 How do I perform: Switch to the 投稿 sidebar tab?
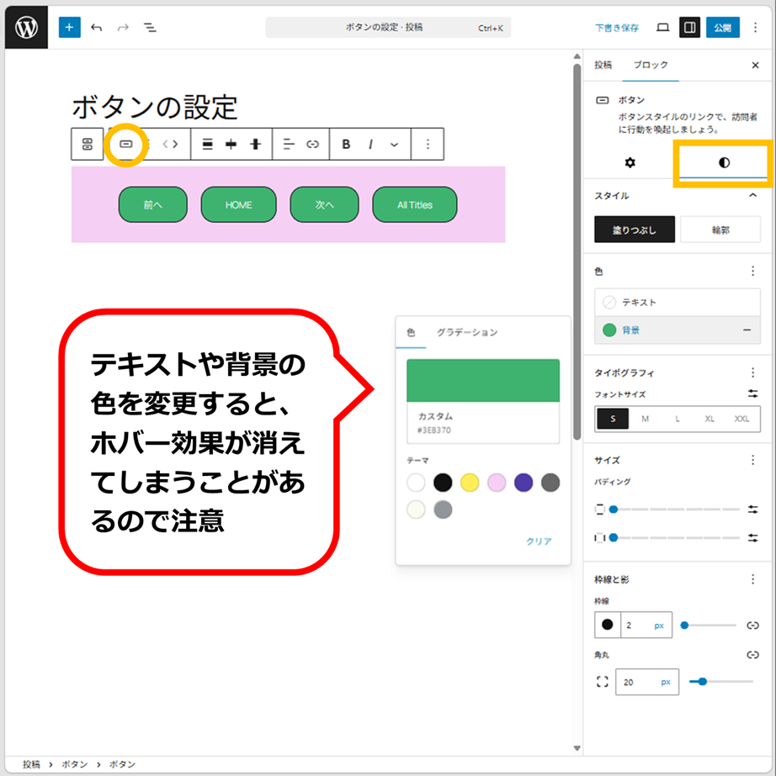click(603, 65)
